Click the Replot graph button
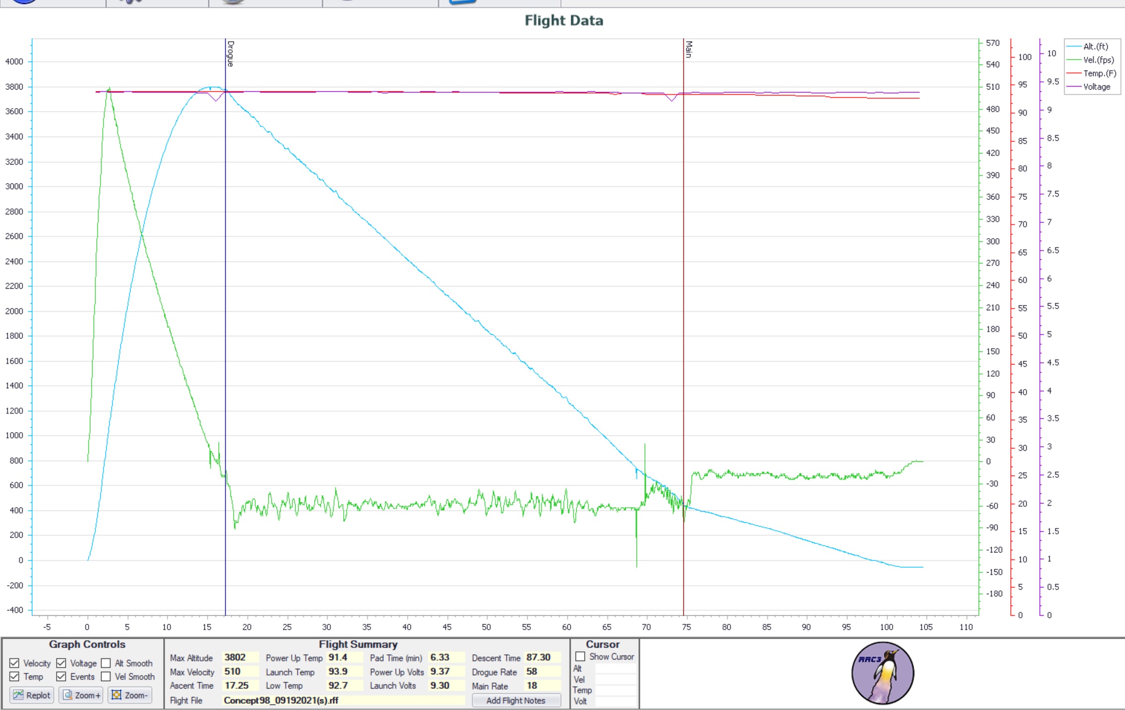Screen dimensions: 1125x710 point(32,695)
